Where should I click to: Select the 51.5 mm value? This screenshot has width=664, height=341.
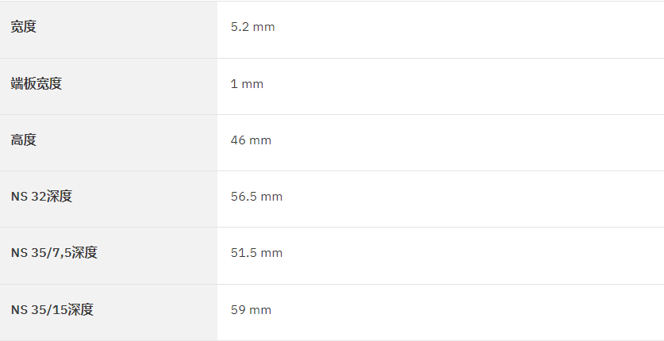(256, 253)
